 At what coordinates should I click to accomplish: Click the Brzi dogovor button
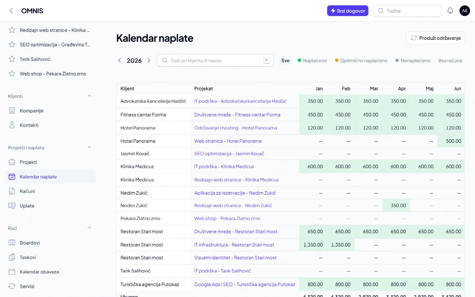[348, 11]
